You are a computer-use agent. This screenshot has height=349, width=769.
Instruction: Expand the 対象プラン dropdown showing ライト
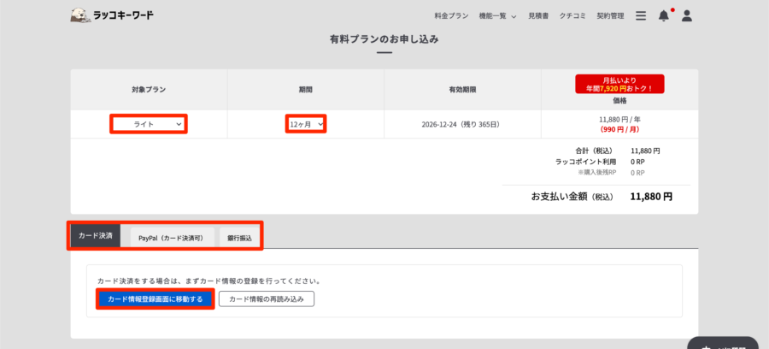[149, 124]
